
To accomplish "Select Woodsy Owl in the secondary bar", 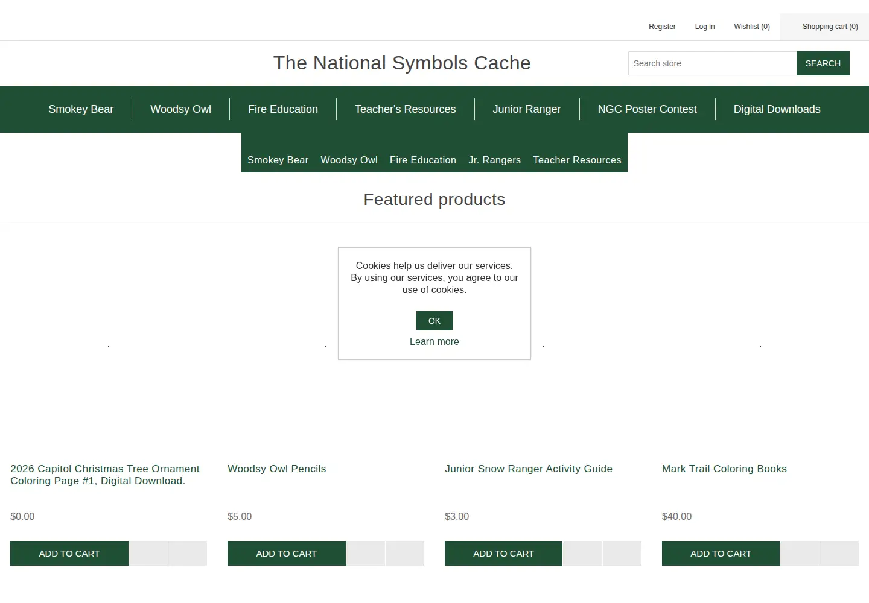I will [x=349, y=160].
